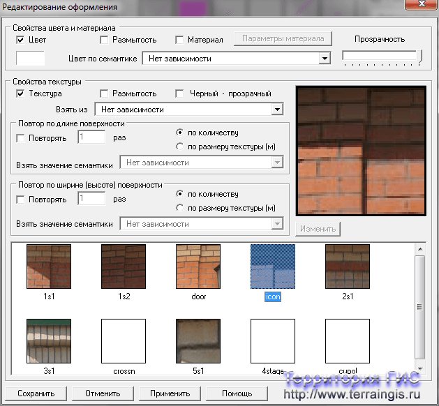This screenshot has height=406, width=439.
Task: Click the length repeat count input field
Action: click(x=91, y=138)
